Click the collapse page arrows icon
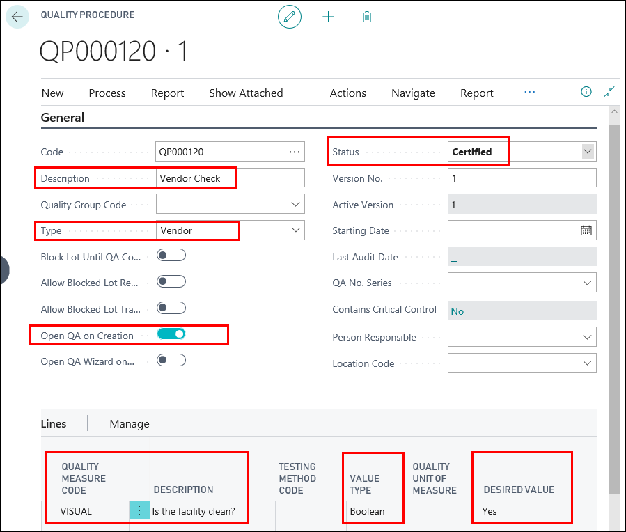Screen dimensions: 626x532 (x=609, y=92)
